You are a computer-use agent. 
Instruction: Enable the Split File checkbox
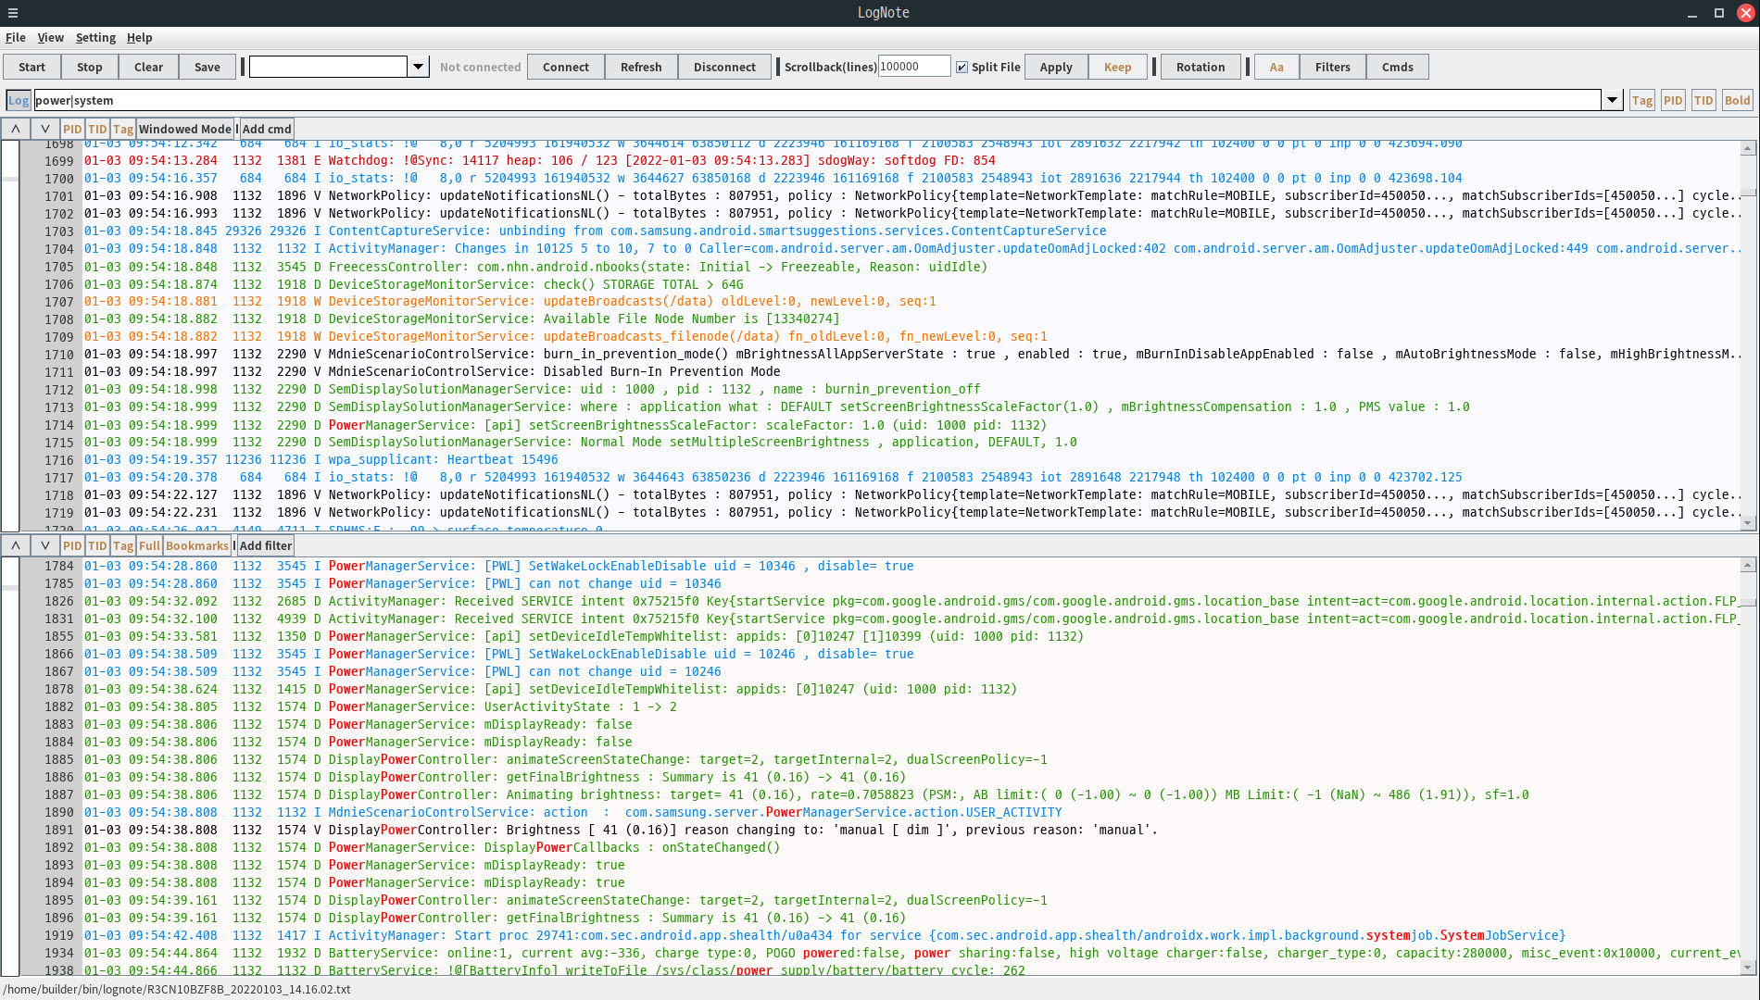point(962,67)
